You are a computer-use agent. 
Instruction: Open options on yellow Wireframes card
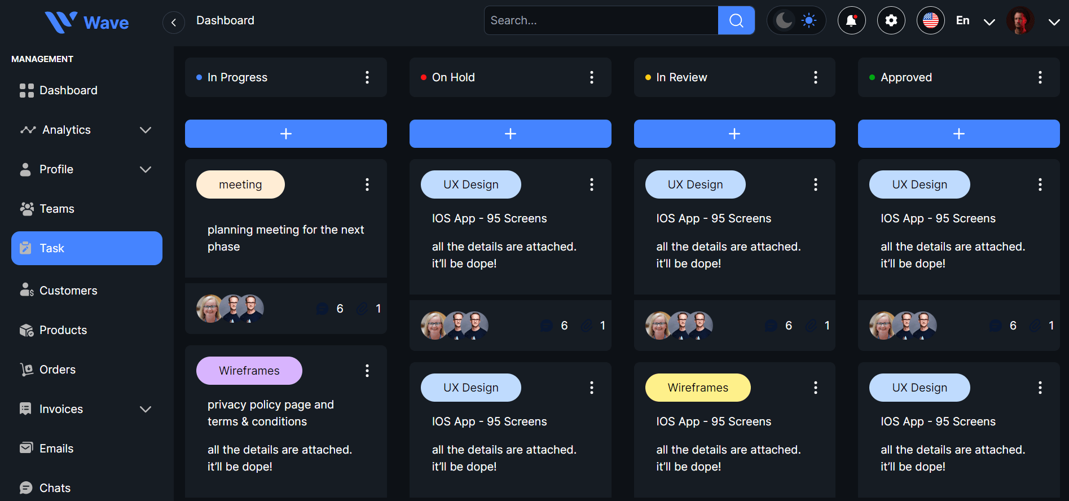pyautogui.click(x=816, y=388)
